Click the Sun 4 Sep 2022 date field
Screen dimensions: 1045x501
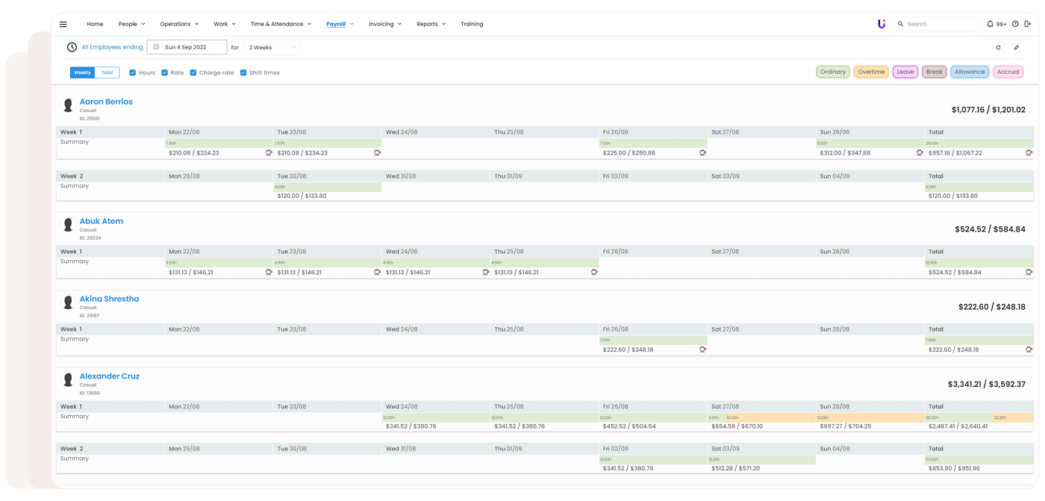pyautogui.click(x=187, y=48)
